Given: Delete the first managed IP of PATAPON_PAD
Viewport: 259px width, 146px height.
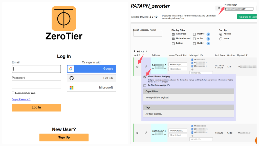Looking at the screenshot, I should [192, 126].
